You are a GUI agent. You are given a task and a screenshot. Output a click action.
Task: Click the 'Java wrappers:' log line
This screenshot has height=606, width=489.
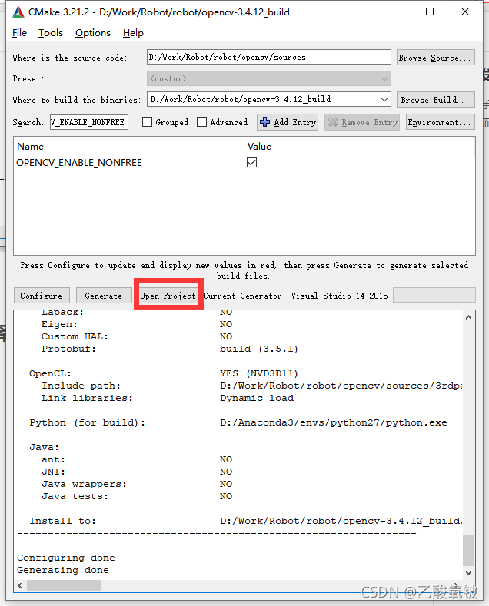(x=85, y=484)
